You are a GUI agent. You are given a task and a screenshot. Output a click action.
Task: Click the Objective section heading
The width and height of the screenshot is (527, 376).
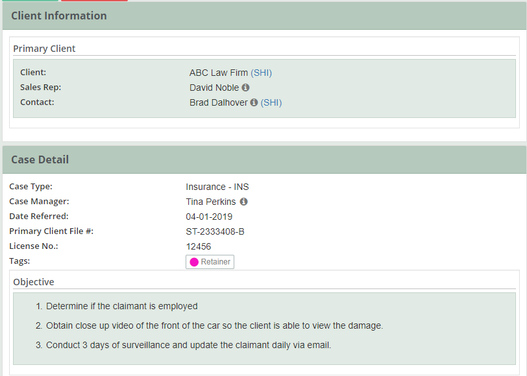pos(34,282)
